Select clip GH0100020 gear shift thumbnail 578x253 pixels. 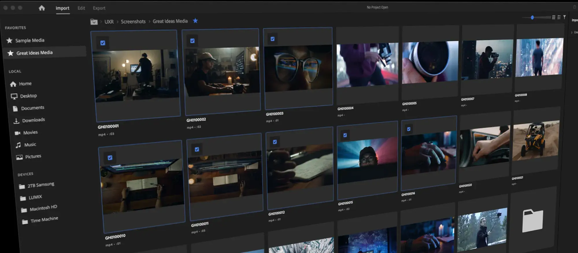pyautogui.click(x=485, y=147)
